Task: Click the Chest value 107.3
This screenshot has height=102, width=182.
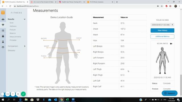Action: 123,29
